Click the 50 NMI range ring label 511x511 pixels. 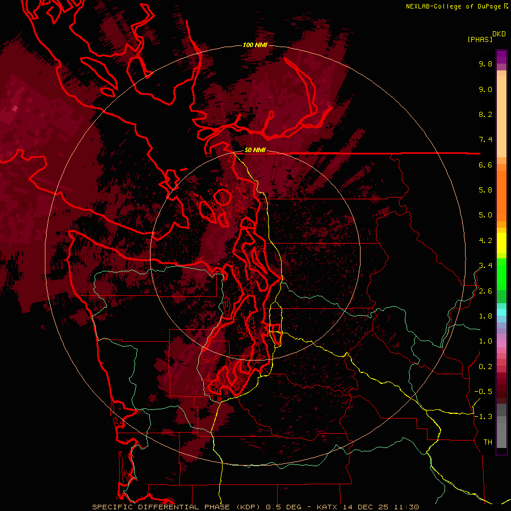pyautogui.click(x=255, y=150)
